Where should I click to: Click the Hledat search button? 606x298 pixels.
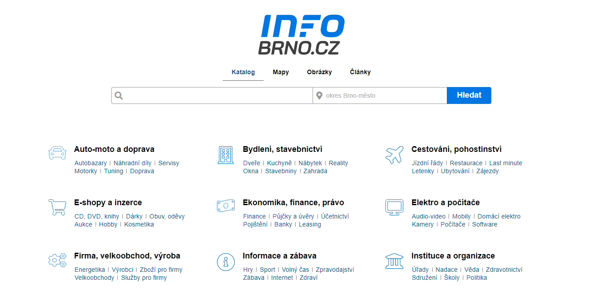click(469, 95)
